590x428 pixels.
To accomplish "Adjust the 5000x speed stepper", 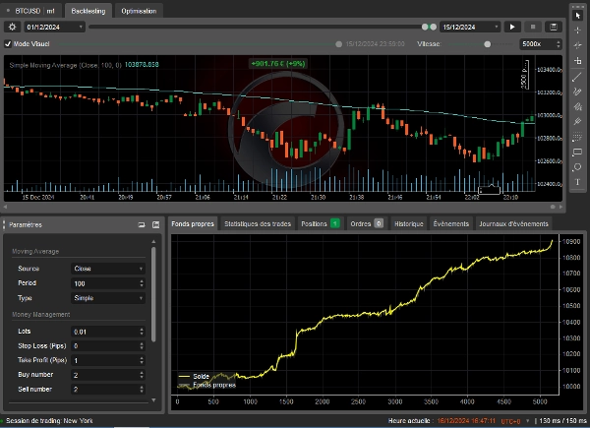I will (559, 44).
